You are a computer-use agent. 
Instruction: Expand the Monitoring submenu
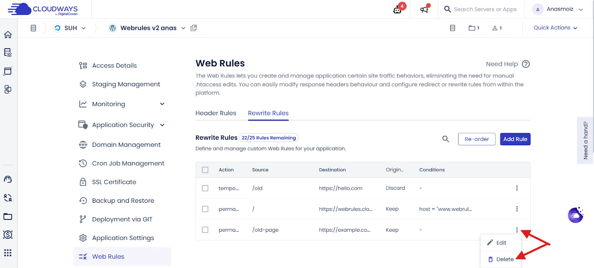point(162,104)
